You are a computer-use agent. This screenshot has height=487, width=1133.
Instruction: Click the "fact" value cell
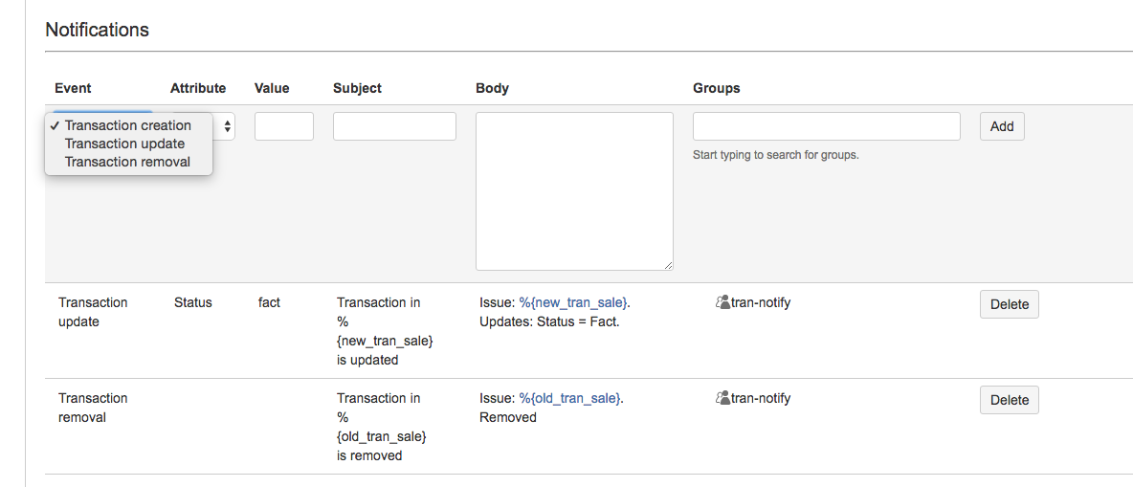point(269,302)
